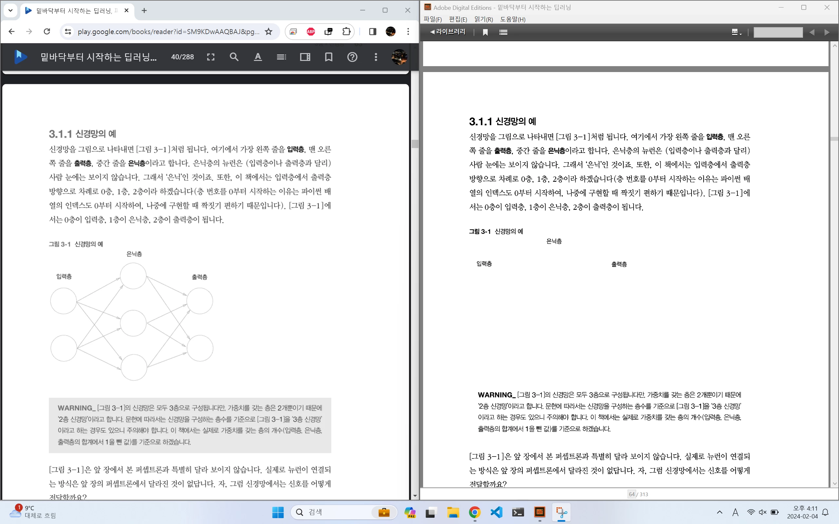Click the Digital Editions search input field
The width and height of the screenshot is (839, 524).
[778, 32]
